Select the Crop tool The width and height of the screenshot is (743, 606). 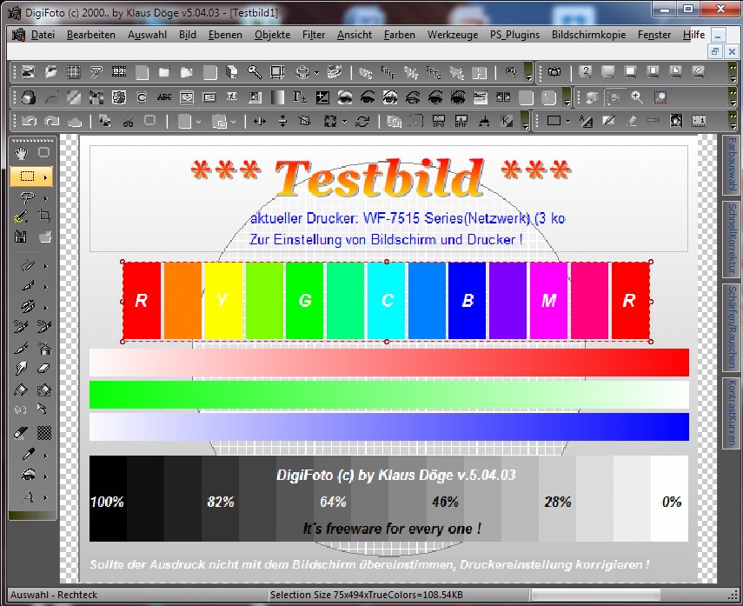point(44,216)
